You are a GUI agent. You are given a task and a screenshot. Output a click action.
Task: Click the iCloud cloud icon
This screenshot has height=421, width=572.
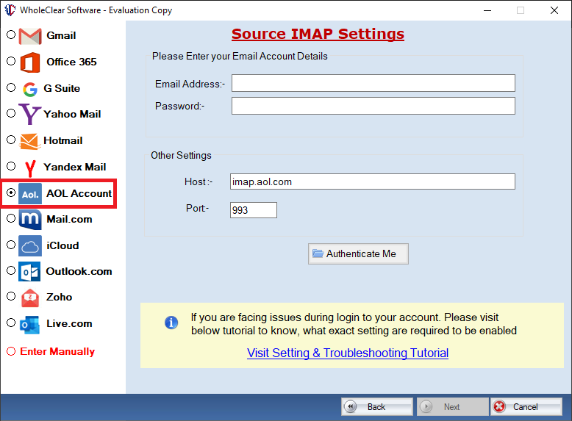point(30,245)
